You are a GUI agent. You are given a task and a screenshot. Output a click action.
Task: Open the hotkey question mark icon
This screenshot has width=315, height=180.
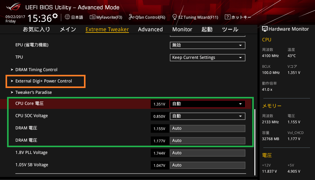[227, 17]
